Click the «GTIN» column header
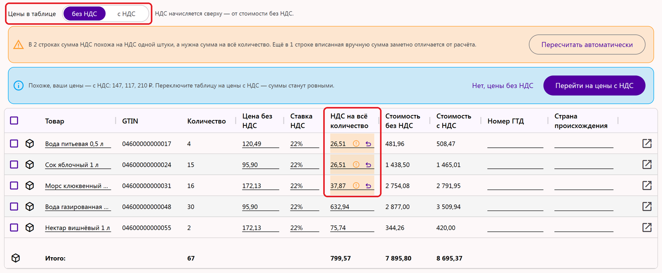662x273 pixels. 130,121
